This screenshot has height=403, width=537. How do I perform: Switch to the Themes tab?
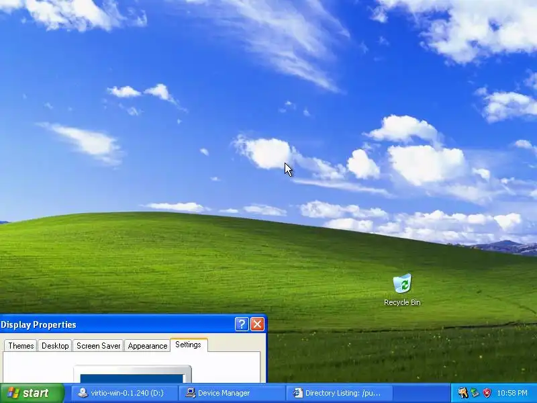pyautogui.click(x=21, y=346)
